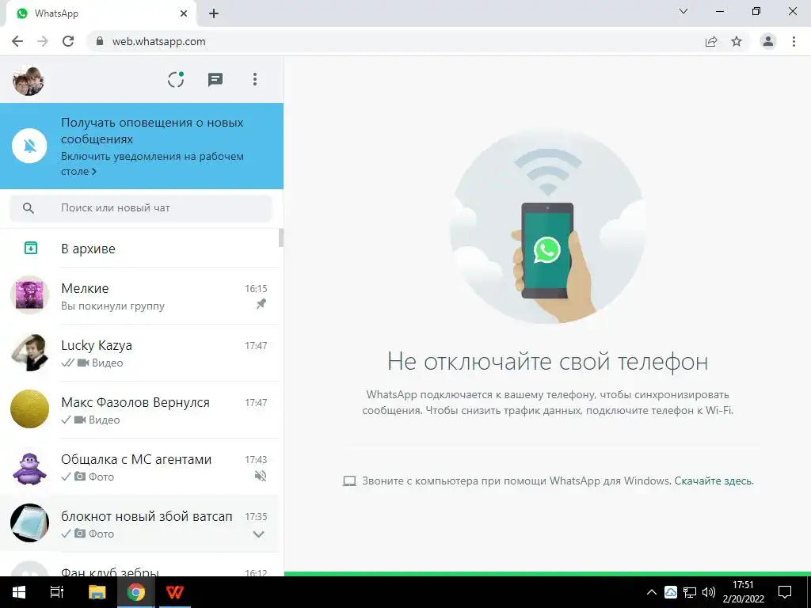Open the Windows notification center
Viewport: 811px width, 608px height.
[x=785, y=592]
